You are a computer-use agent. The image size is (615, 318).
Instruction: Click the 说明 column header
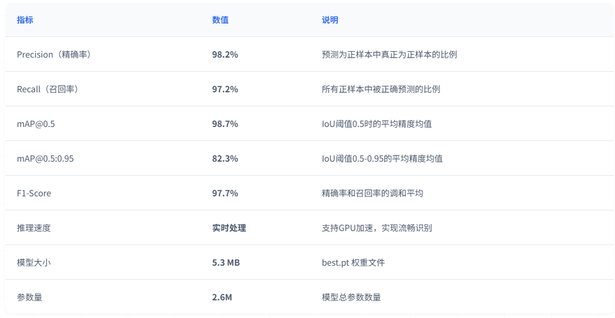coord(330,21)
